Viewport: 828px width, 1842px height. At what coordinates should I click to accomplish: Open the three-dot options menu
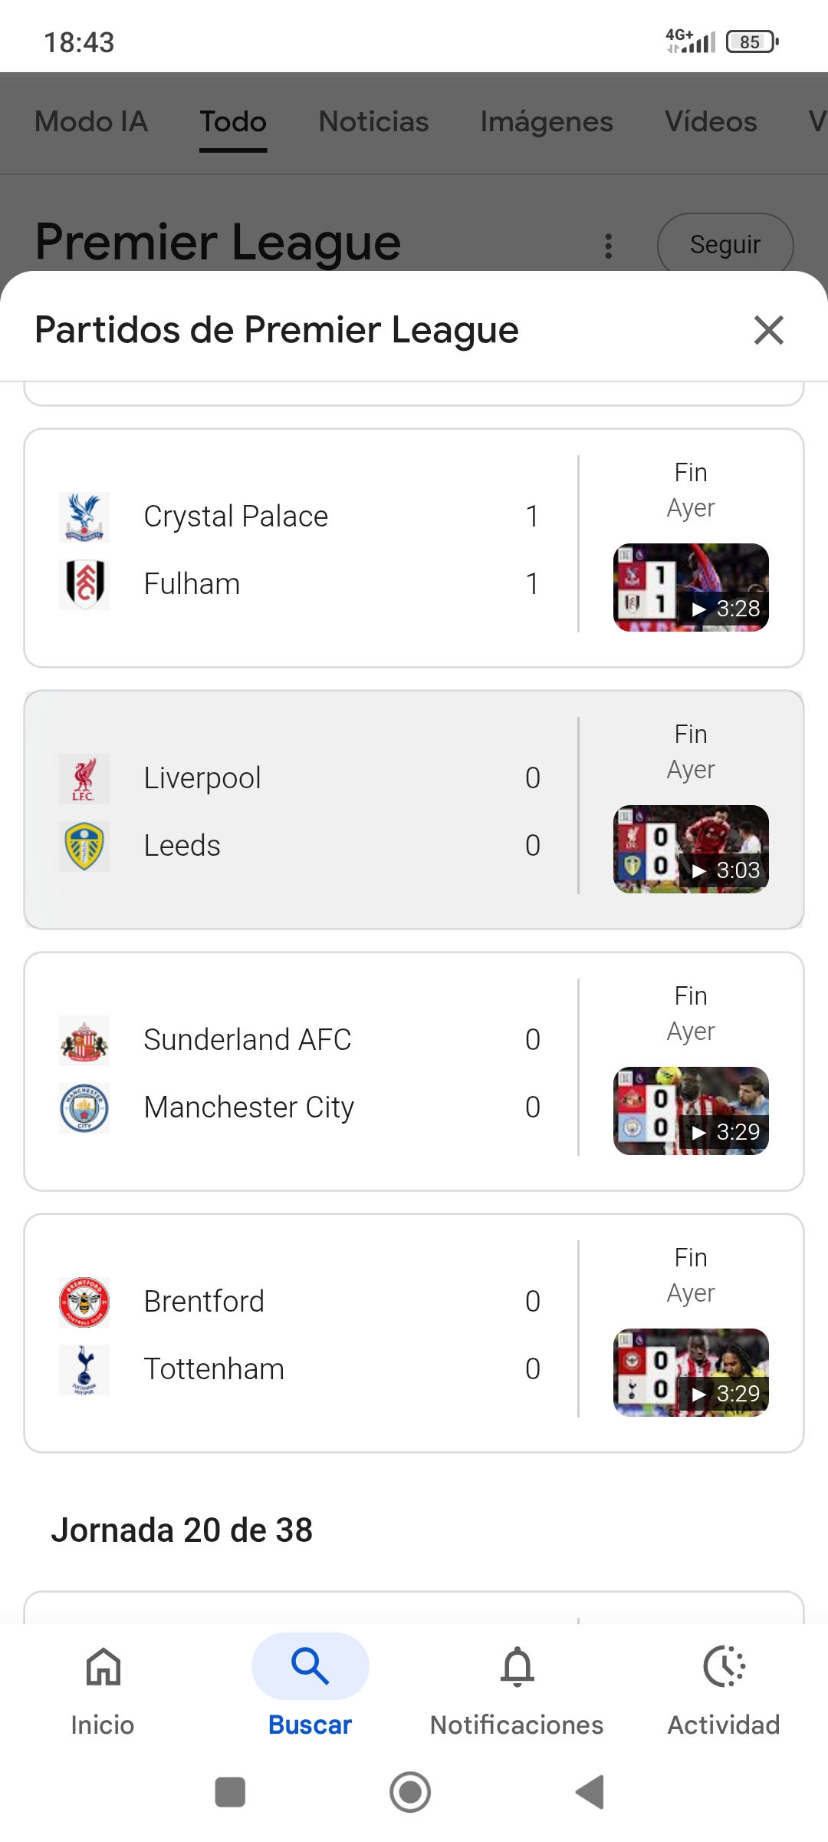[x=609, y=246]
